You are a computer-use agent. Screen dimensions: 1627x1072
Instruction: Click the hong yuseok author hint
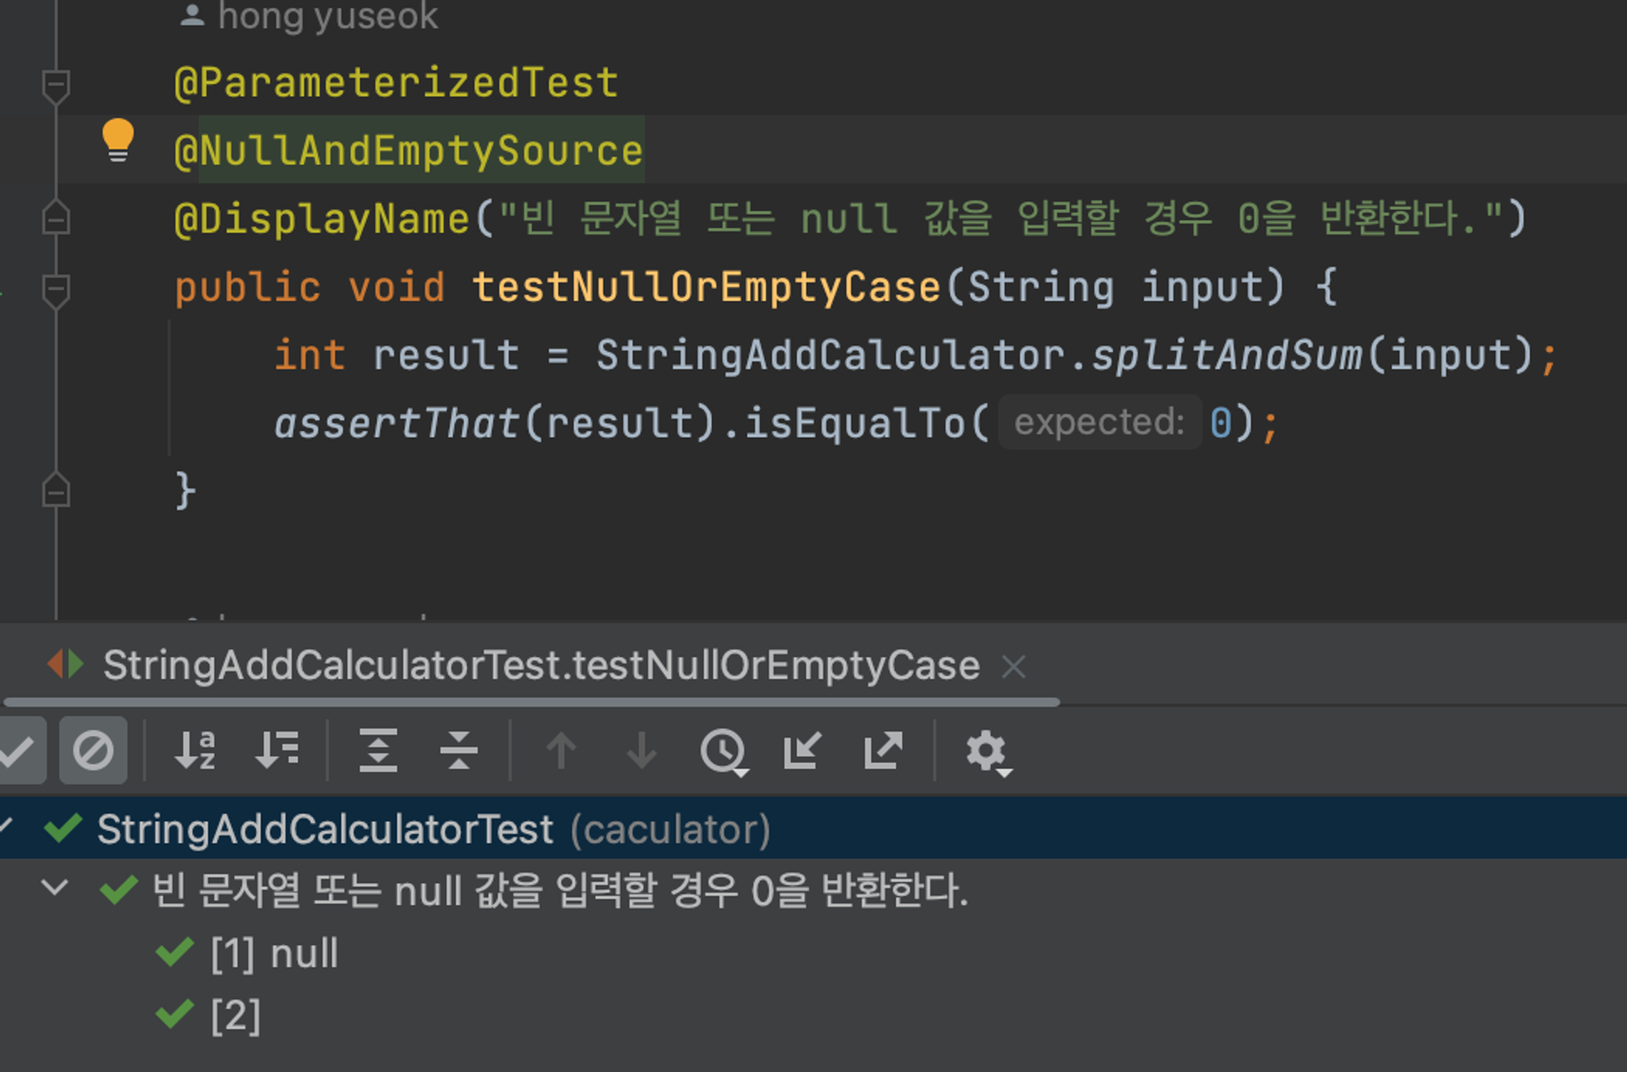click(327, 16)
